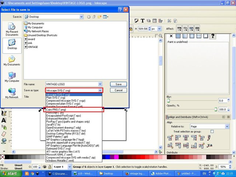Toggle layer visibility eye icon
Image resolution: width=236 pixels, height=177 pixels.
(x=45, y=167)
